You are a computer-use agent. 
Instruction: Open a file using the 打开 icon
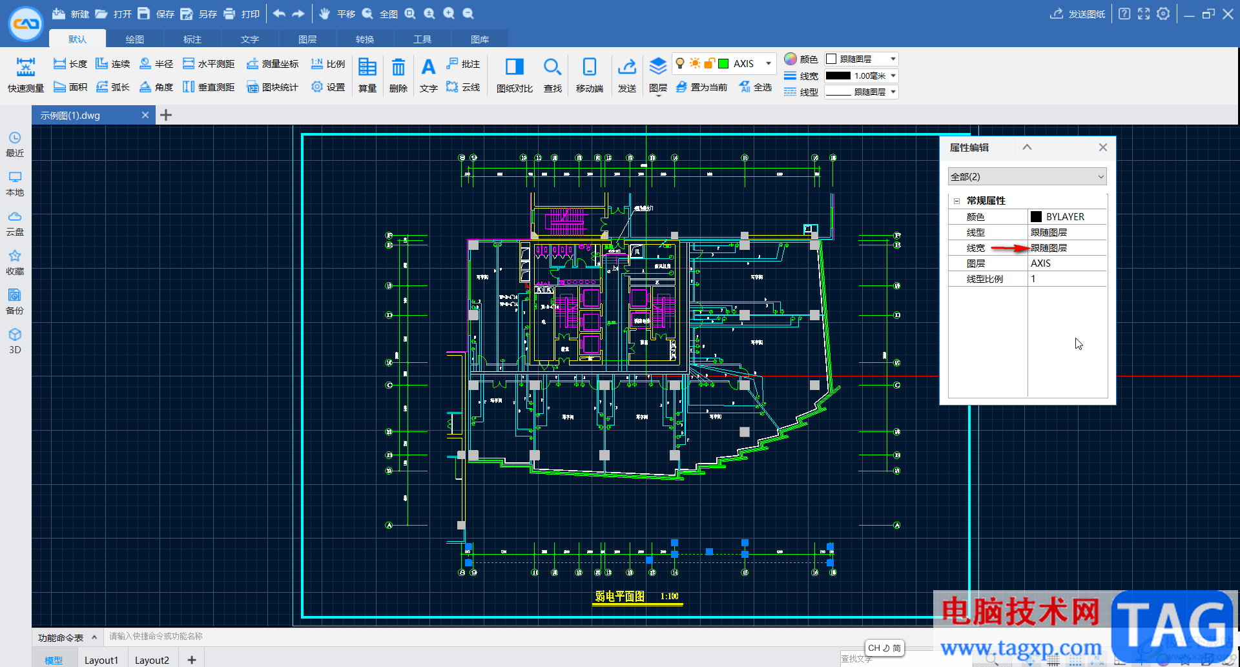click(x=101, y=14)
